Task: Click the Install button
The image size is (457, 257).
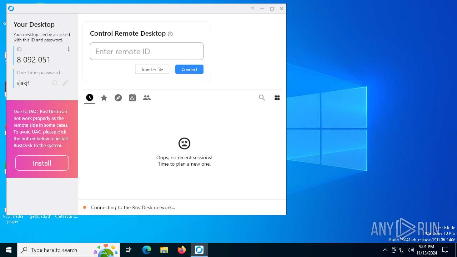Action: pos(42,163)
